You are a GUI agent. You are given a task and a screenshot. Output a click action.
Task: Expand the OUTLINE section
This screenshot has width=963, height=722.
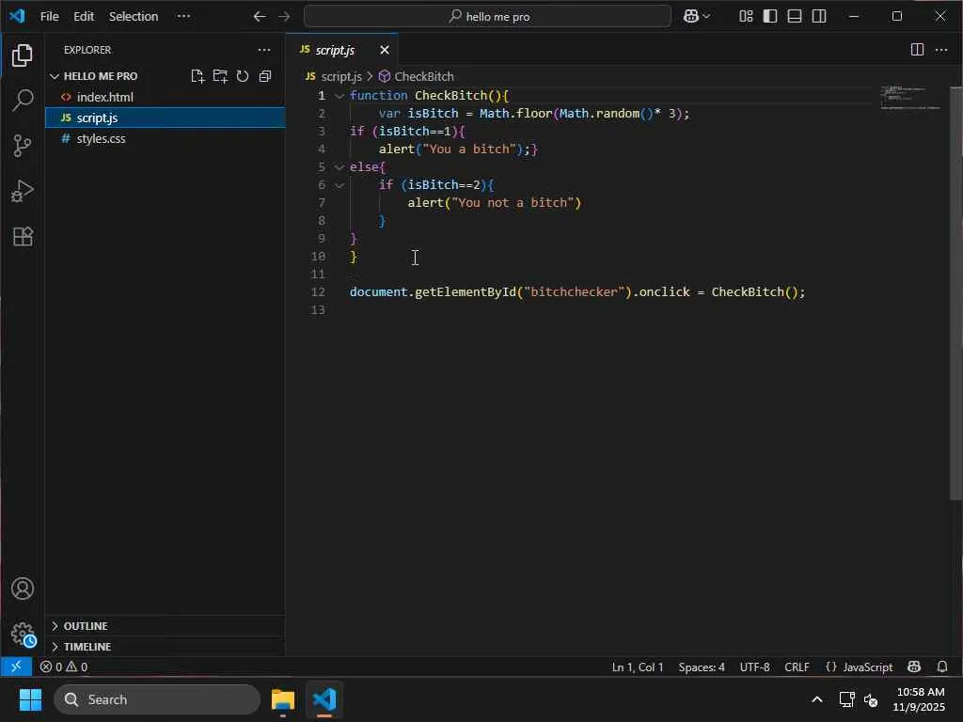[85, 626]
